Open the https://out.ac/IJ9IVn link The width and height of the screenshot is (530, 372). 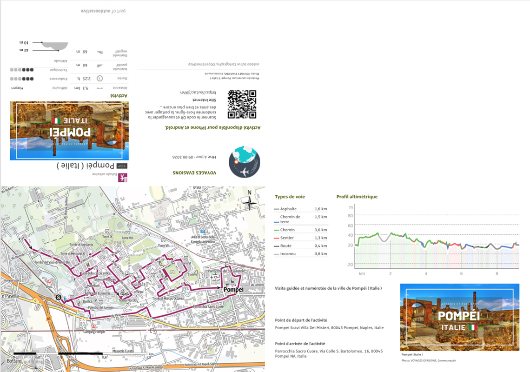click(x=198, y=92)
